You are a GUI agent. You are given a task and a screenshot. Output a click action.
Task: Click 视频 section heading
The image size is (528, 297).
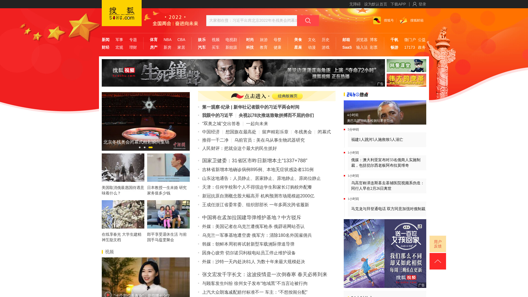click(x=109, y=252)
